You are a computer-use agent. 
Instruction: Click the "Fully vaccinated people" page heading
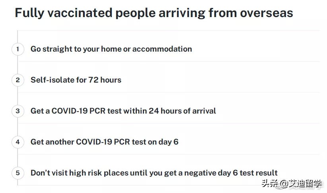tap(154, 13)
